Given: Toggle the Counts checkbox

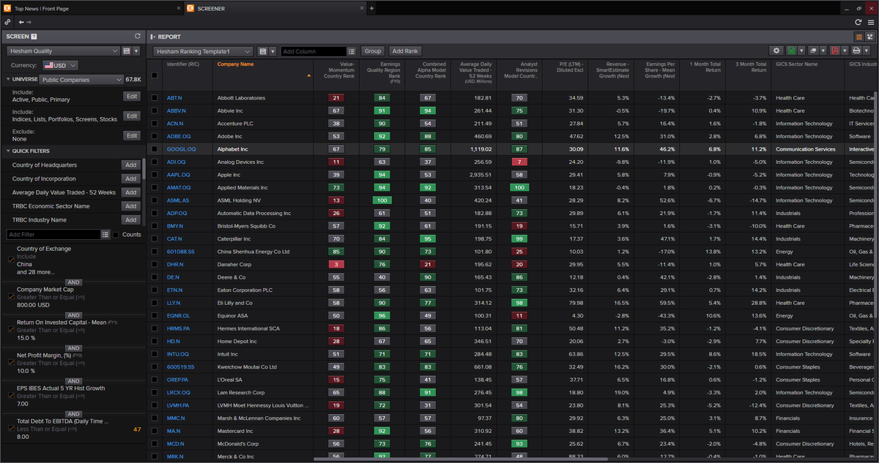Looking at the screenshot, I should click(x=116, y=234).
